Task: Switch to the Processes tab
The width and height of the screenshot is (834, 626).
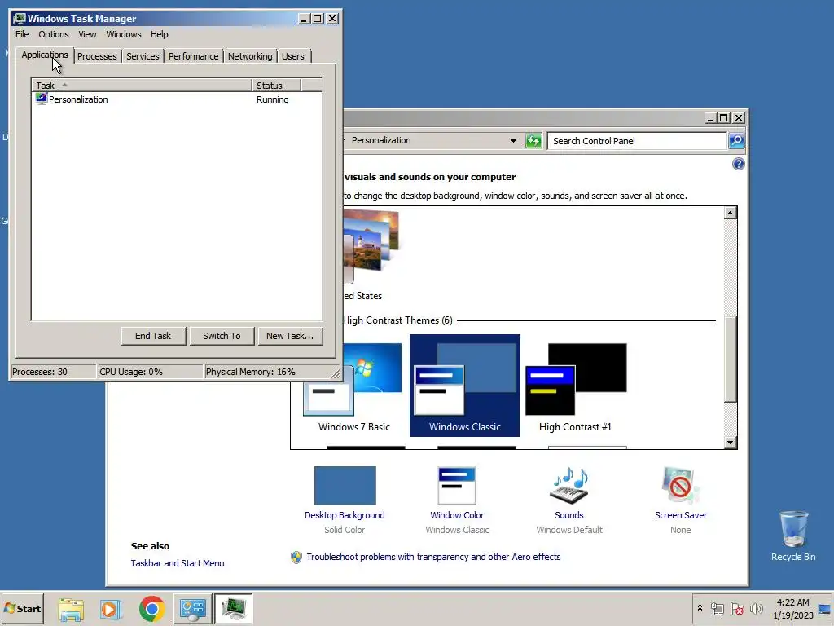Action: [97, 56]
